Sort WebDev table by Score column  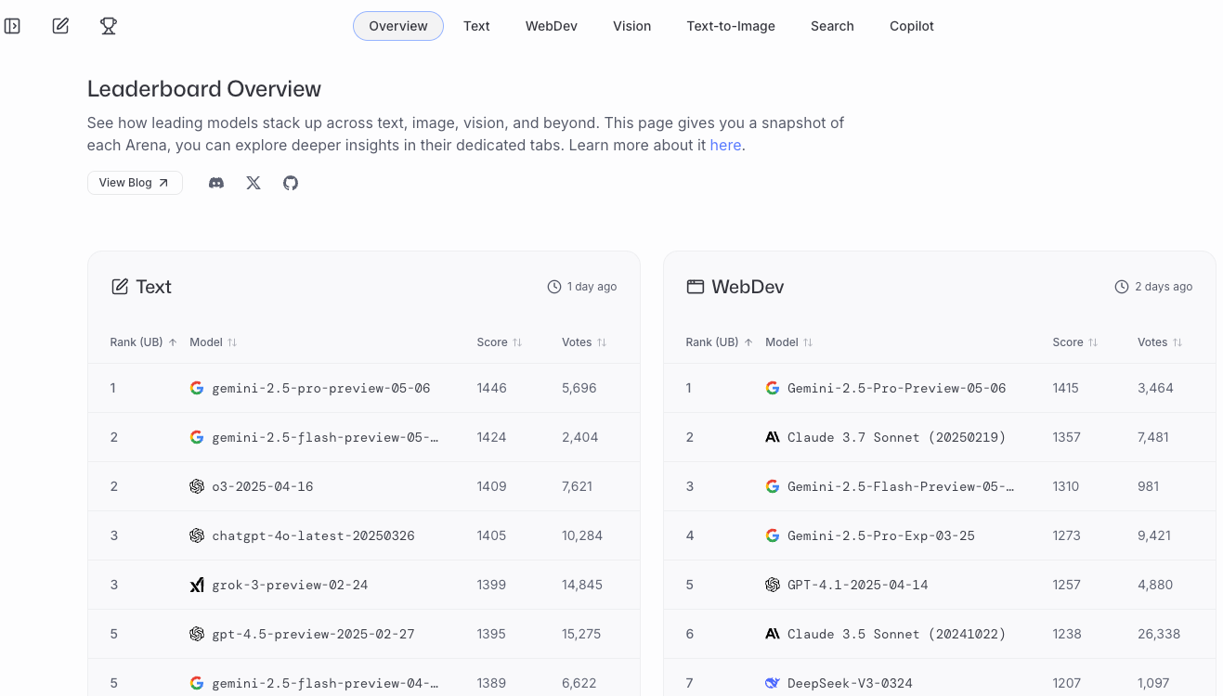coord(1075,342)
